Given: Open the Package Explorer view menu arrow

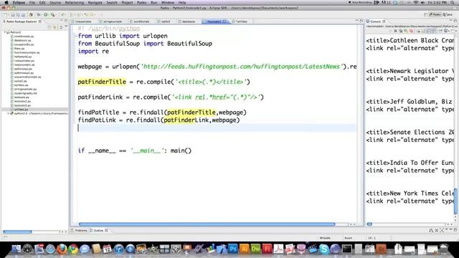Looking at the screenshot, I should coord(66,27).
